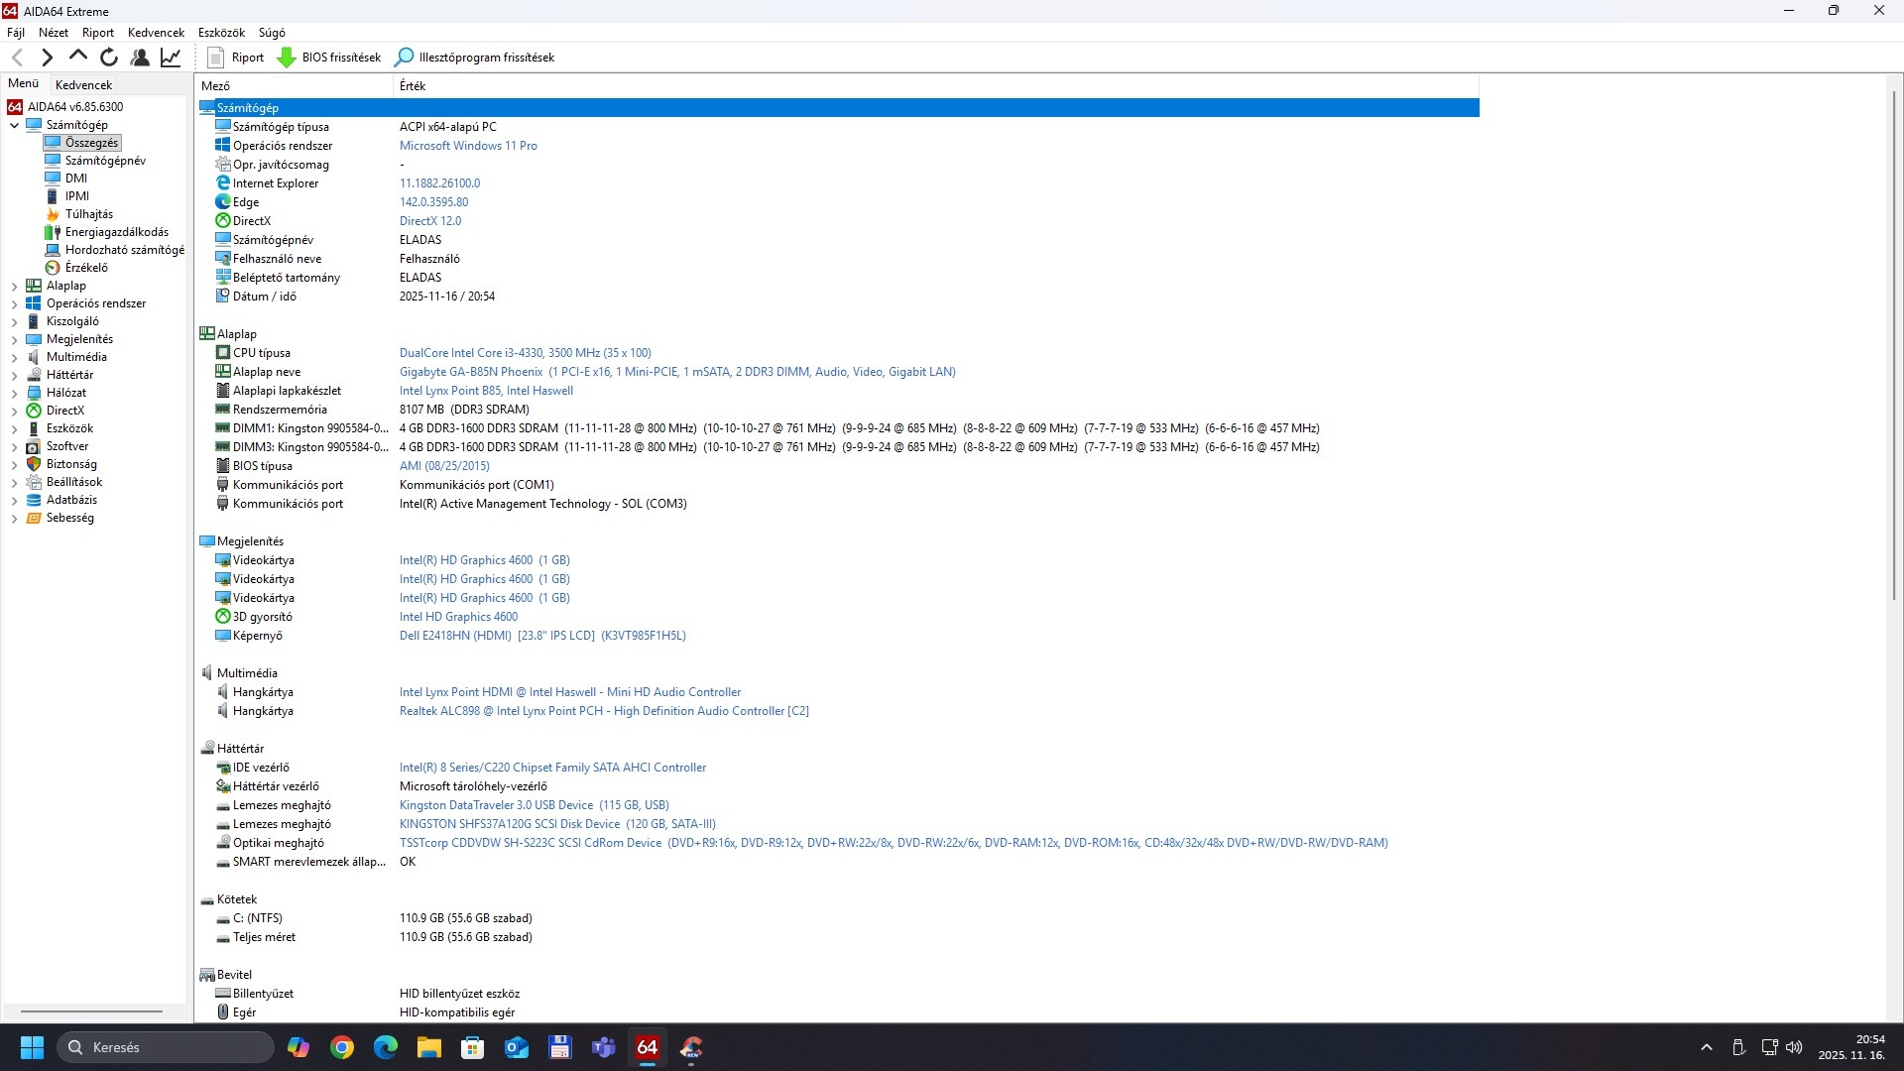Screen dimensions: 1904x1071
Task: Click the Refresh icon in toolbar
Action: tap(109, 58)
